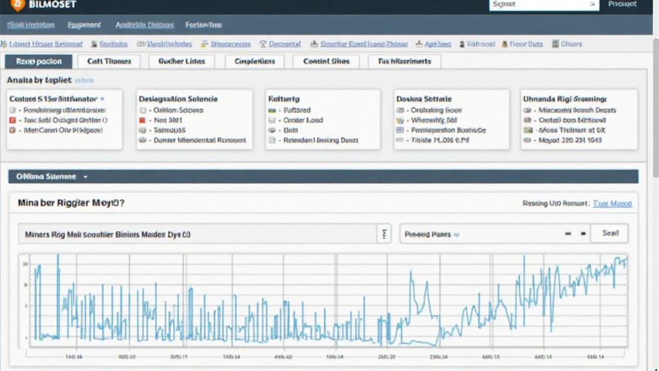The image size is (659, 371).
Task: Click the red icon next to Nnt SNI1
Action: [143, 120]
